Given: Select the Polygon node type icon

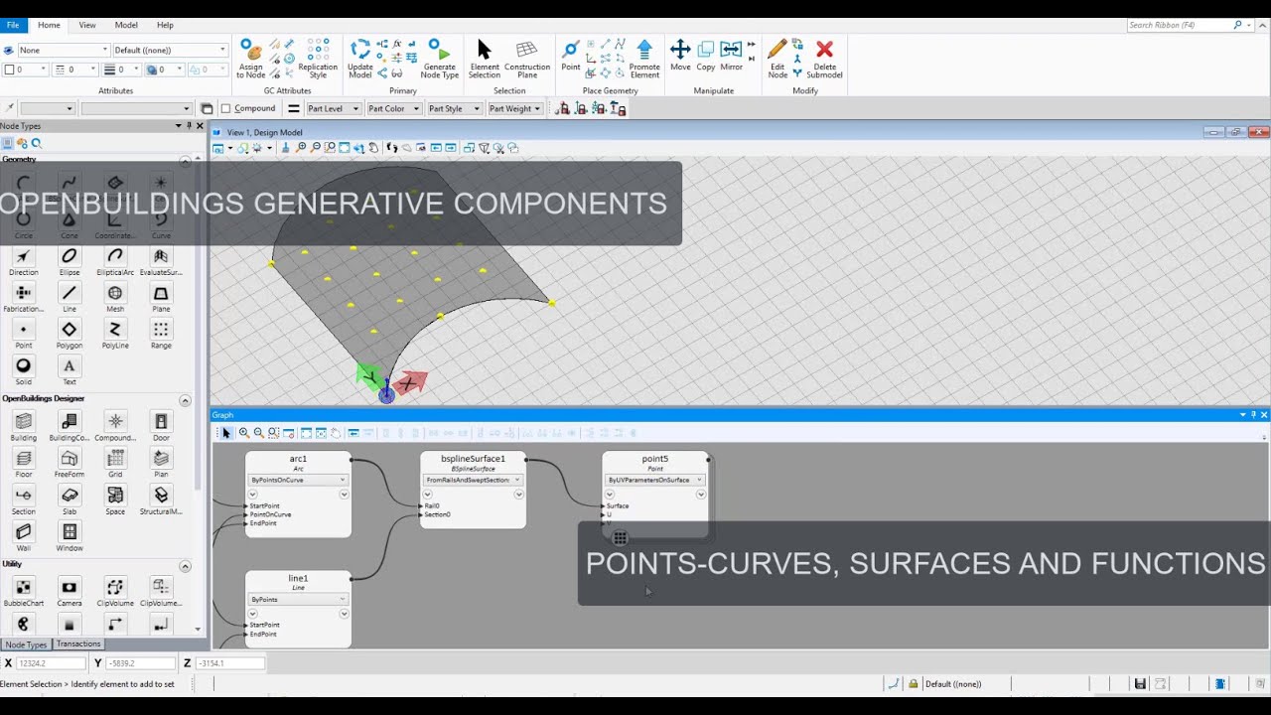Looking at the screenshot, I should (x=70, y=330).
